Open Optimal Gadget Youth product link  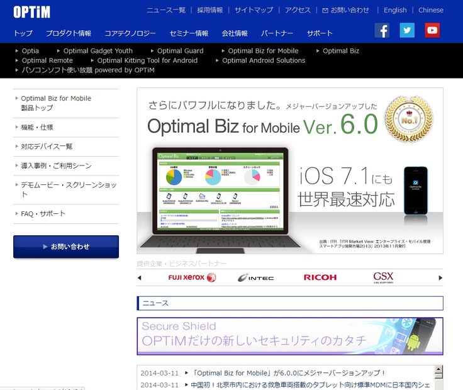[x=98, y=51]
